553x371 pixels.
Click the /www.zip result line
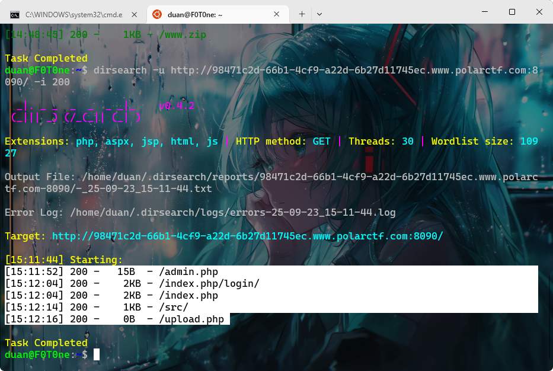point(106,34)
